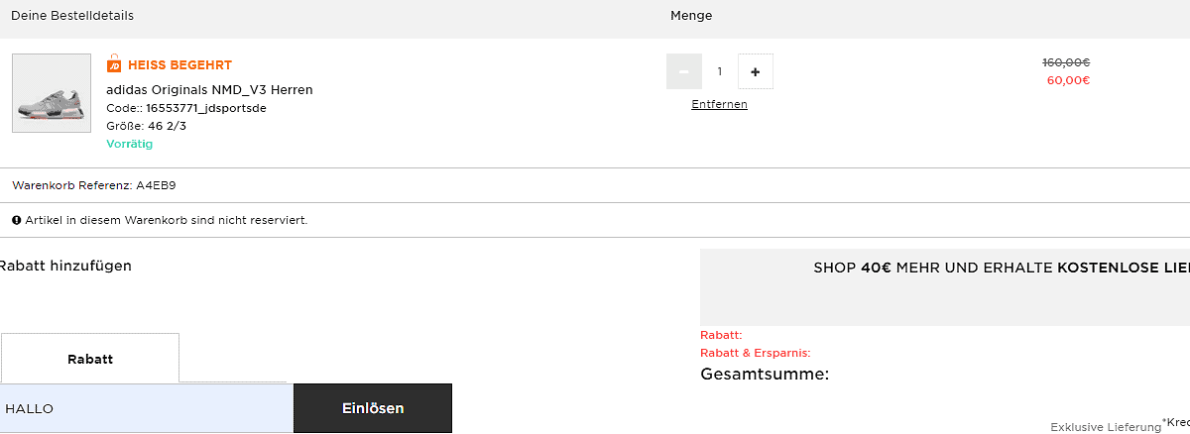This screenshot has height=434, width=1190.
Task: Click the orange JD shopping bag icon
Action: pos(114,64)
